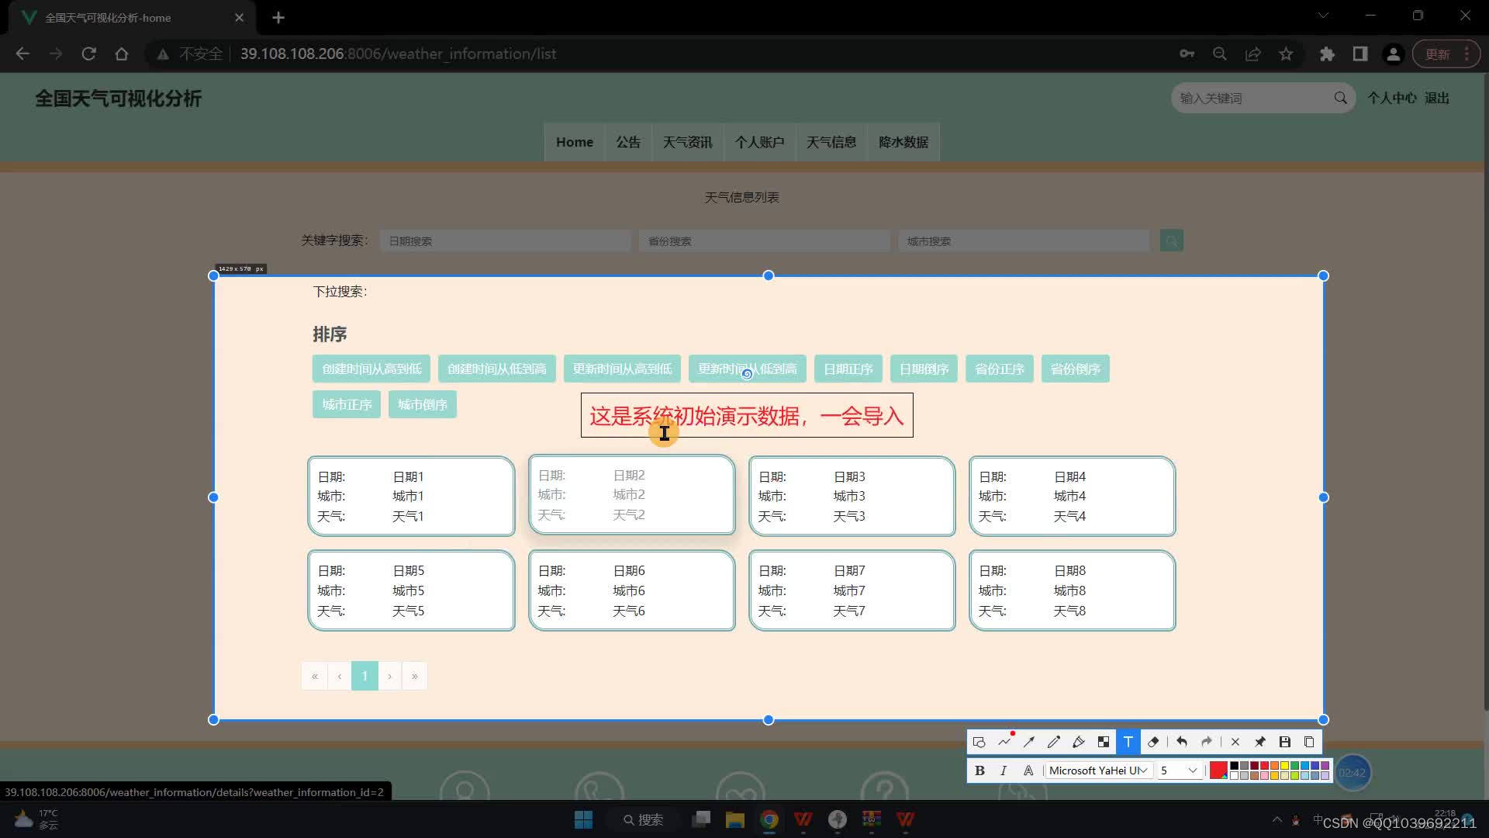Sort by 省份倒序
This screenshot has height=838, width=1489.
(1076, 369)
